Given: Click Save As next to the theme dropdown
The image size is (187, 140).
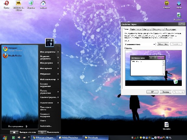Looking at the screenshot, I should (x=163, y=44).
